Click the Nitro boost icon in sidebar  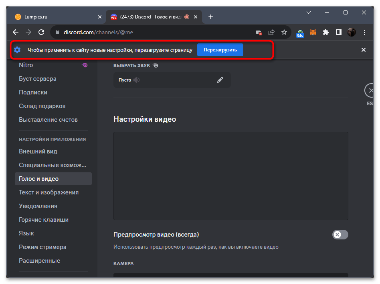point(85,65)
